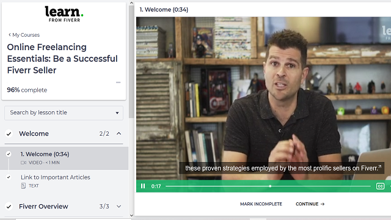Click the minus icon on the course card
This screenshot has width=391, height=220.
pos(118,82)
